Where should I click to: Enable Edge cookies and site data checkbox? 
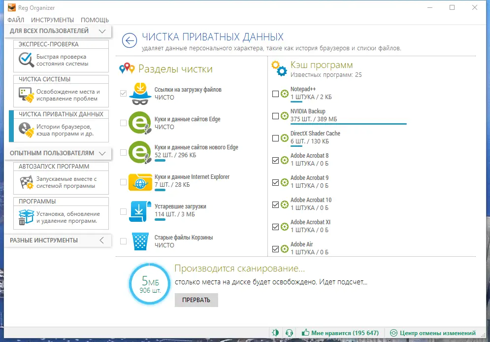point(124,123)
